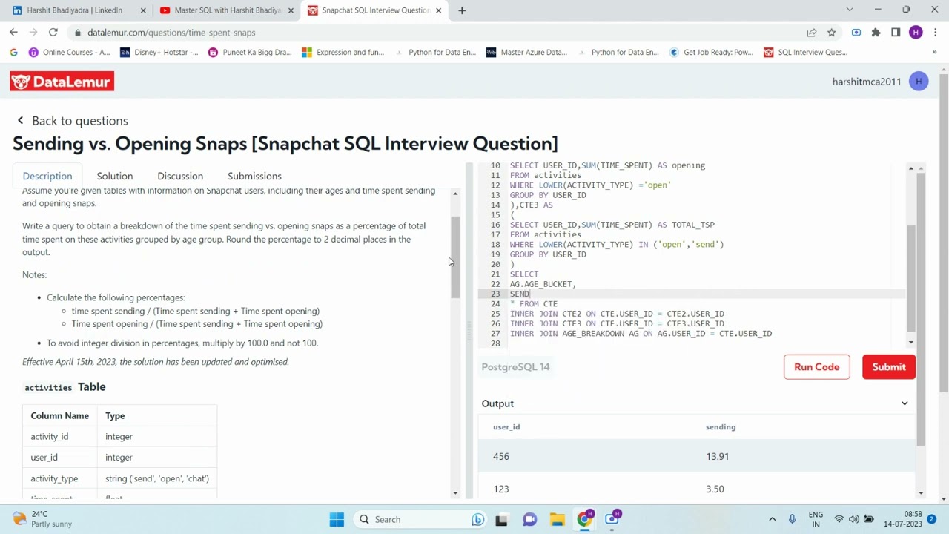The height and width of the screenshot is (534, 949).
Task: Switch to Master SQL YouTube tab
Action: pyautogui.click(x=226, y=10)
